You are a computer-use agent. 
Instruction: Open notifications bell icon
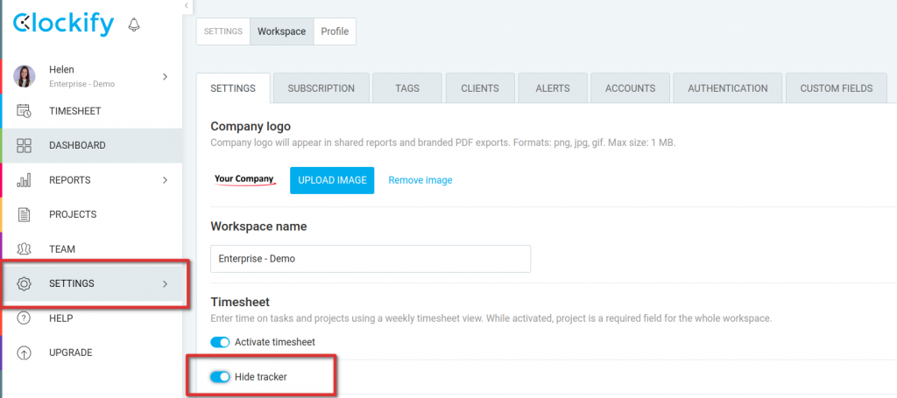[x=134, y=24]
